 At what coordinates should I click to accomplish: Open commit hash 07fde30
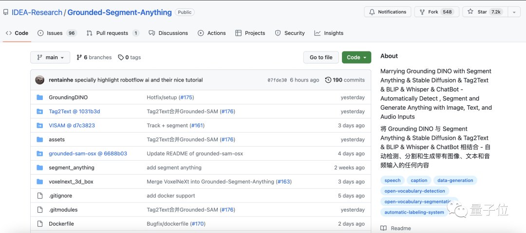(277, 80)
